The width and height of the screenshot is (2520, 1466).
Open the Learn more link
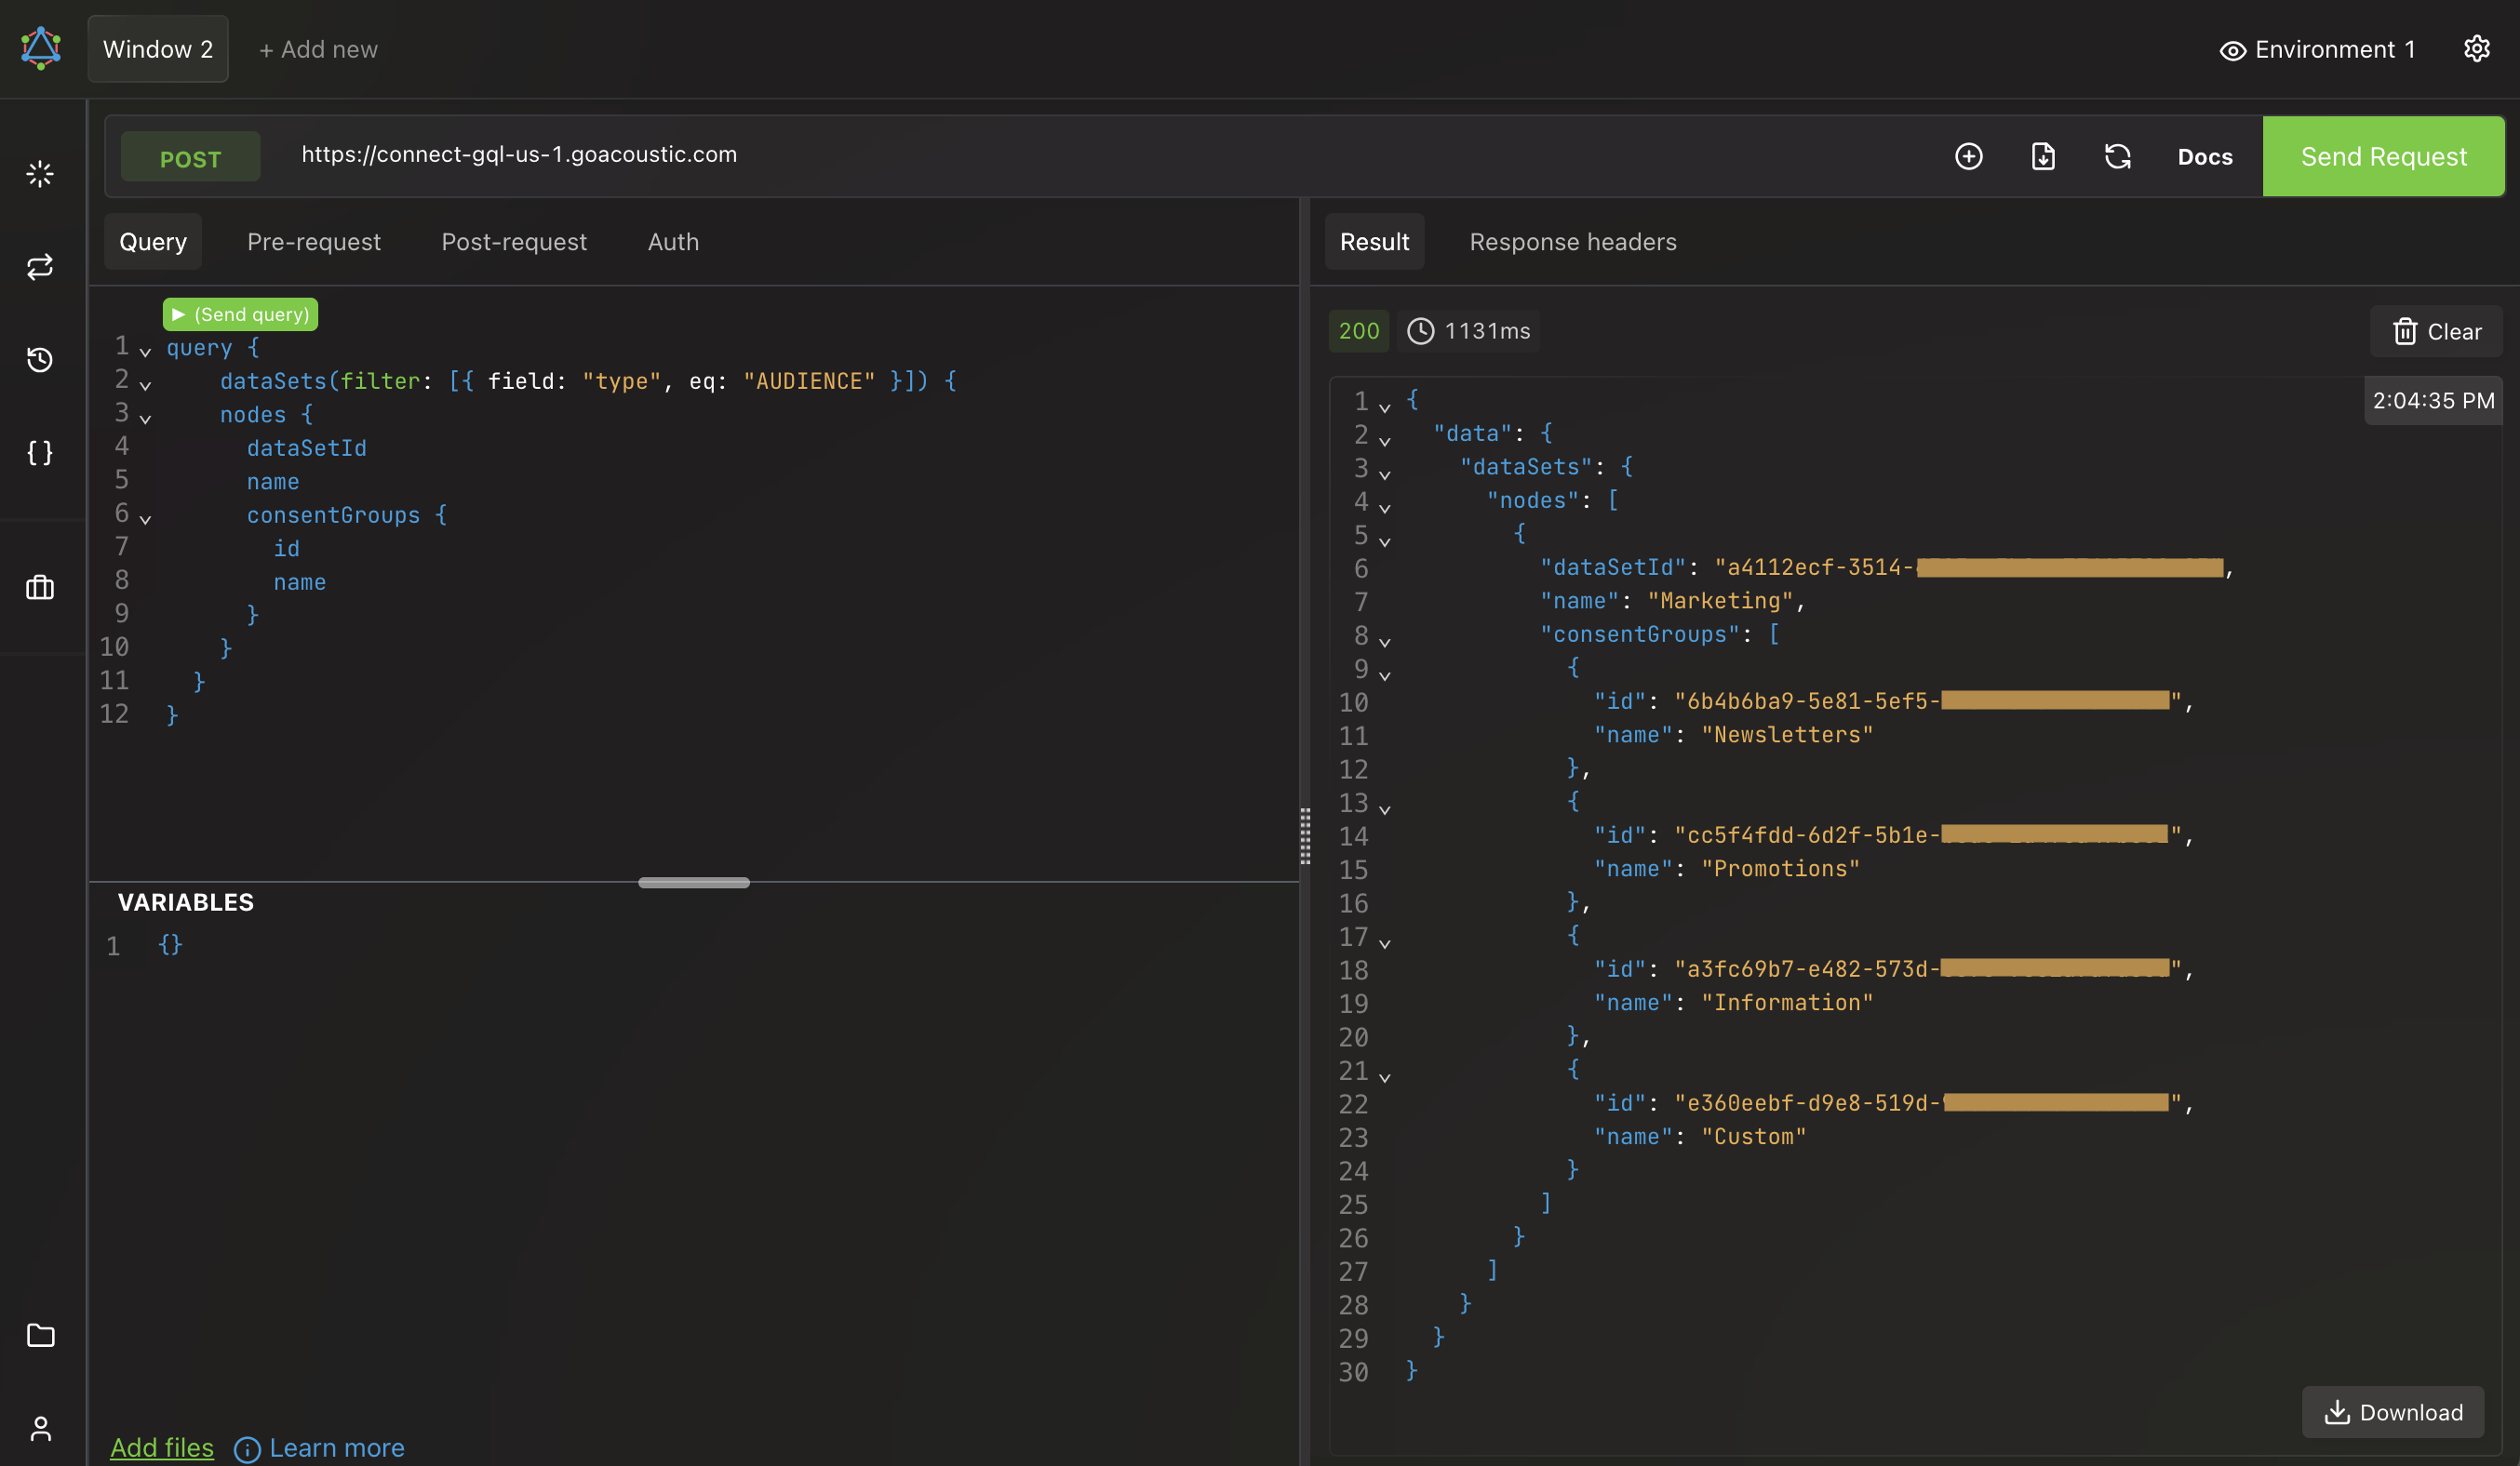point(337,1448)
